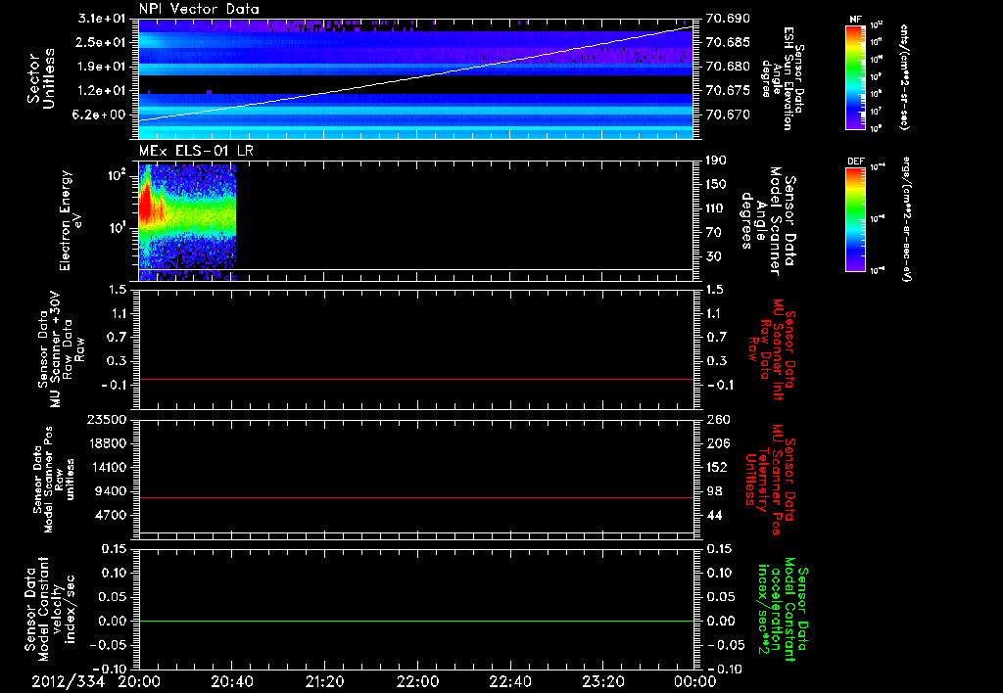The image size is (1003, 693).
Task: Click the DEF color bar scale
Action: click(856, 219)
